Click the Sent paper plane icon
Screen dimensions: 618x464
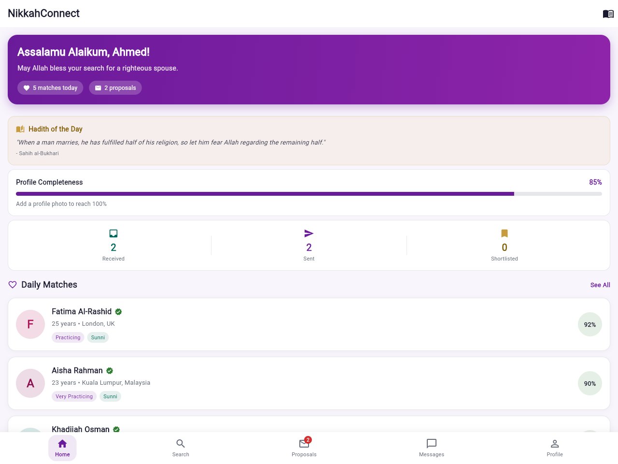tap(309, 233)
